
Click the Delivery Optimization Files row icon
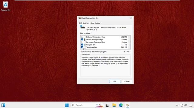click(85, 37)
